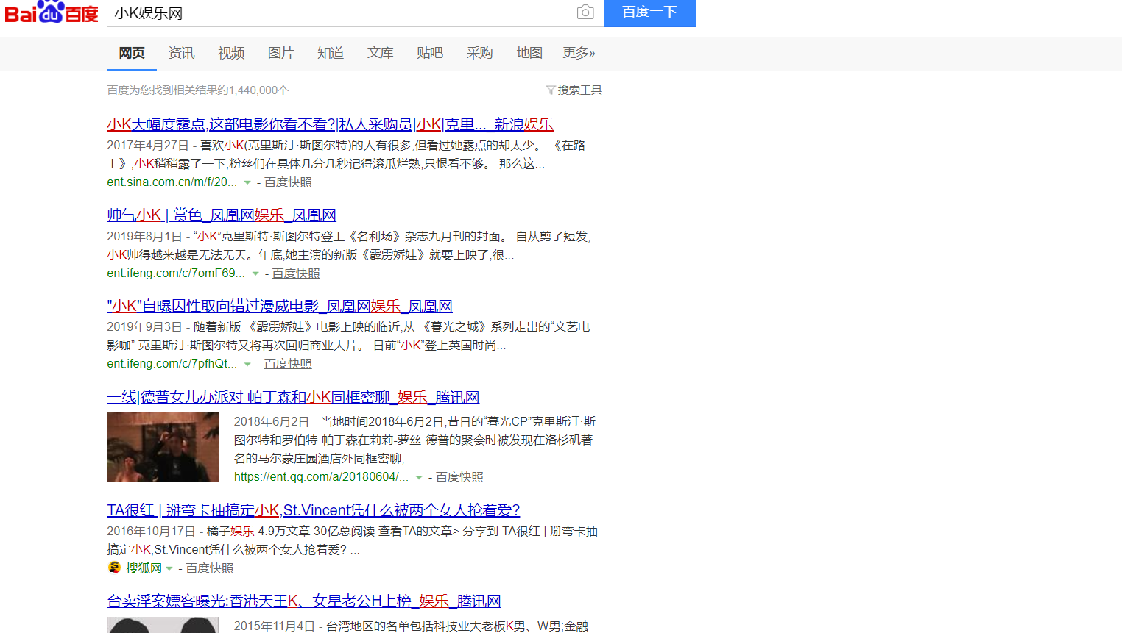The image size is (1122, 633).
Task: Click the 百度一下 search button
Action: 649,12
